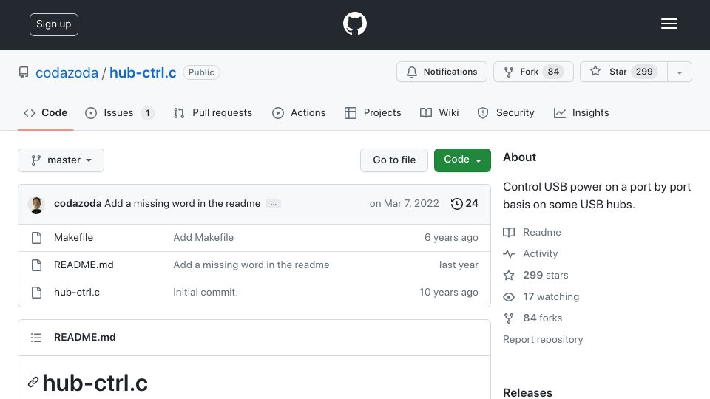This screenshot has width=710, height=399.
Task: Click the 'on Mar 7, 2022' commit date
Action: coord(404,204)
